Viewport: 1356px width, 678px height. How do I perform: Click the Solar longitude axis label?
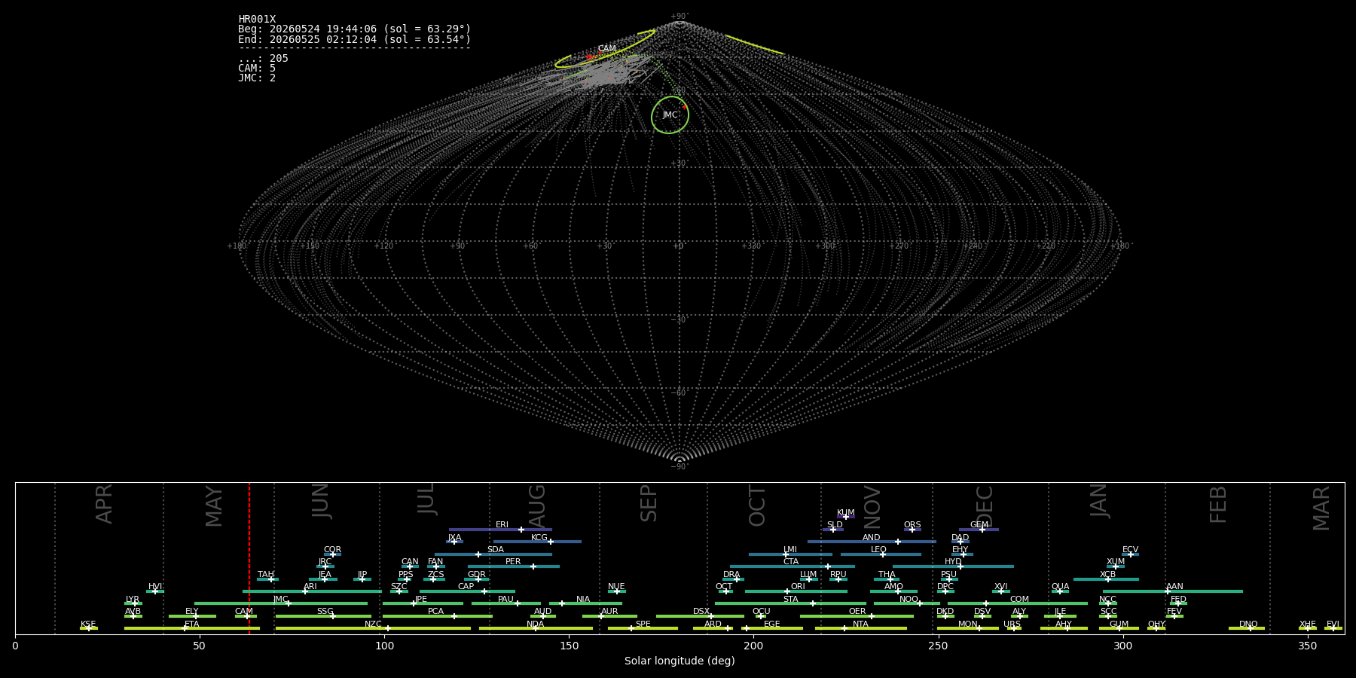pyautogui.click(x=680, y=661)
